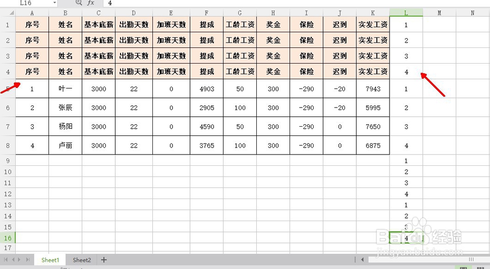Click the horizontal scrollbar thumb
The width and height of the screenshot is (490, 269).
click(x=429, y=259)
